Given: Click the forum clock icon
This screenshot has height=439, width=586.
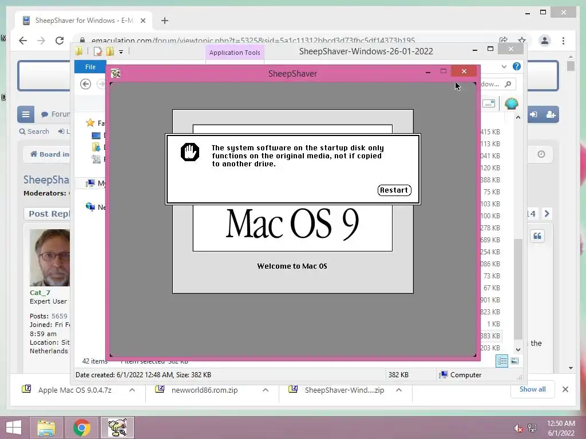Looking at the screenshot, I should (541, 154).
